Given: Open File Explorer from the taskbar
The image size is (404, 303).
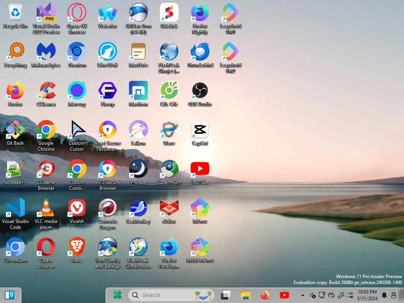Looking at the screenshot, I should pyautogui.click(x=245, y=295).
